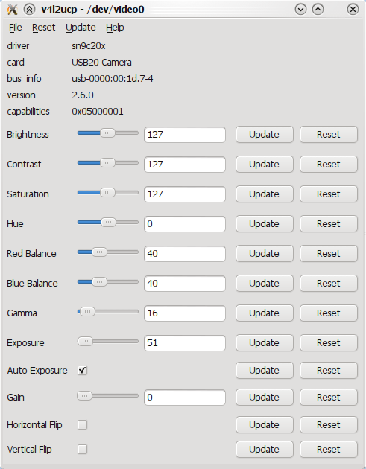Click the Gamma slider handle

87,312
